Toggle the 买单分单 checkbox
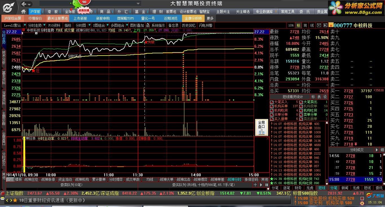The height and width of the screenshot is (207, 385). click(272, 115)
